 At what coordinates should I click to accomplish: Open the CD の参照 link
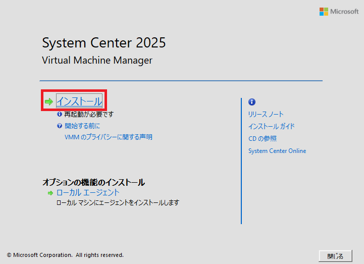263,139
